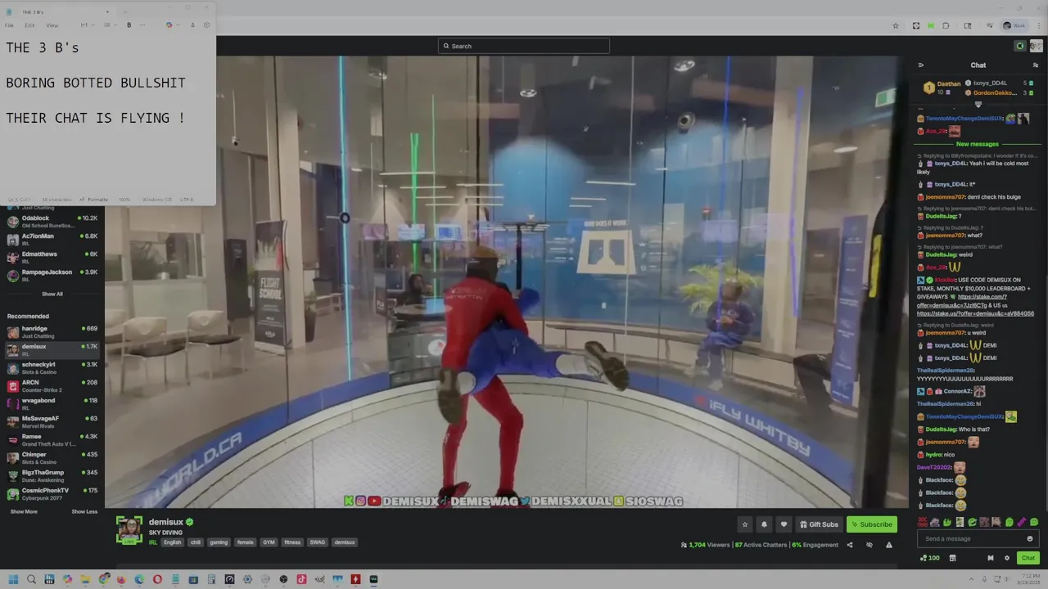Open hanridge recommended channel
The width and height of the screenshot is (1048, 589).
coord(52,332)
